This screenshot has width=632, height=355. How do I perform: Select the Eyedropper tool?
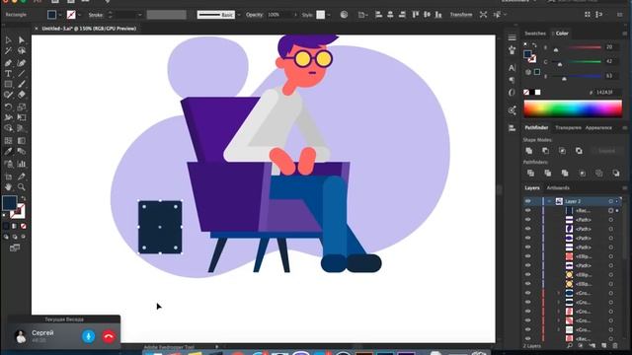8,152
